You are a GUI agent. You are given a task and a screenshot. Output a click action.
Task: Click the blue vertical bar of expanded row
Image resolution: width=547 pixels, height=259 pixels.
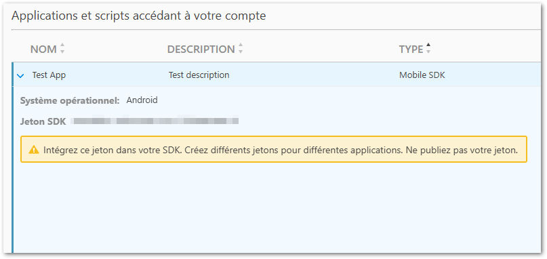[x=13, y=157]
